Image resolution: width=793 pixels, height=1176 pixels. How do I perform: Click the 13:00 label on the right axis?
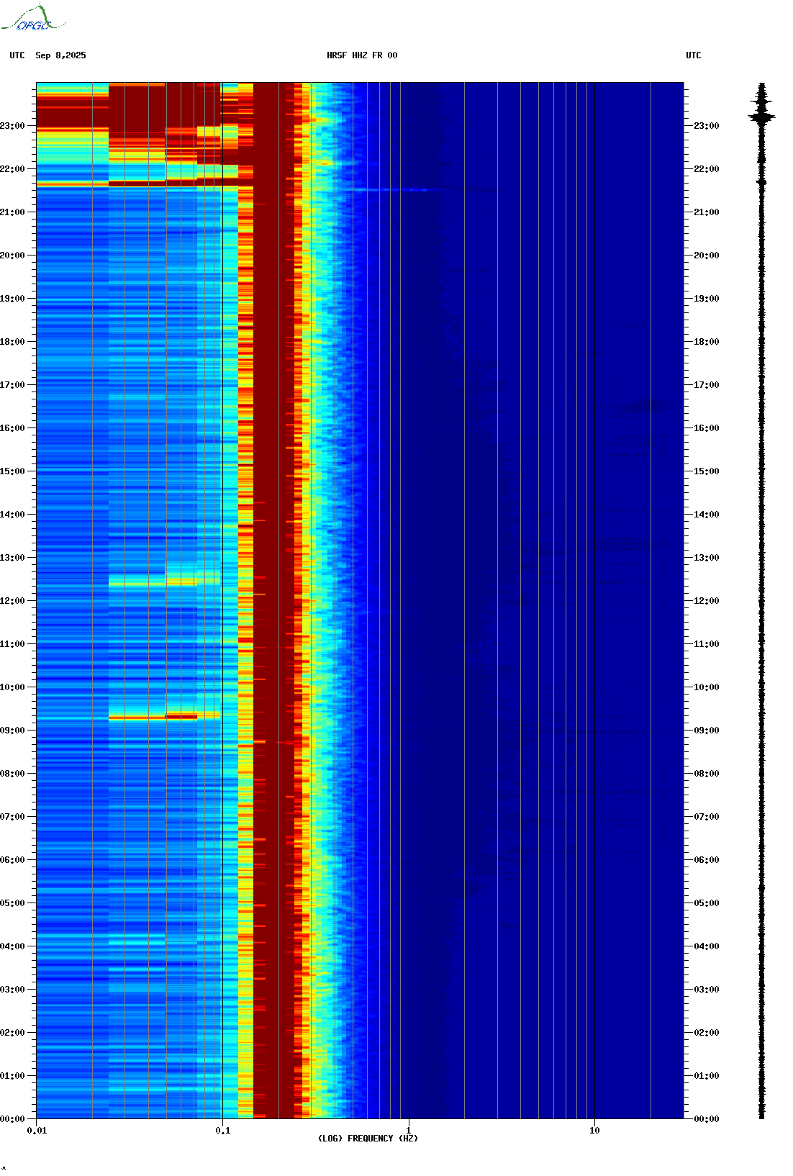click(707, 558)
